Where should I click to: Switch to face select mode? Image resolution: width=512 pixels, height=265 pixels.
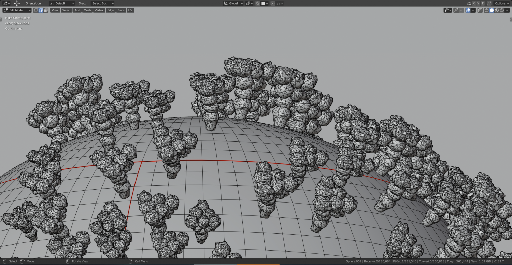(x=45, y=10)
